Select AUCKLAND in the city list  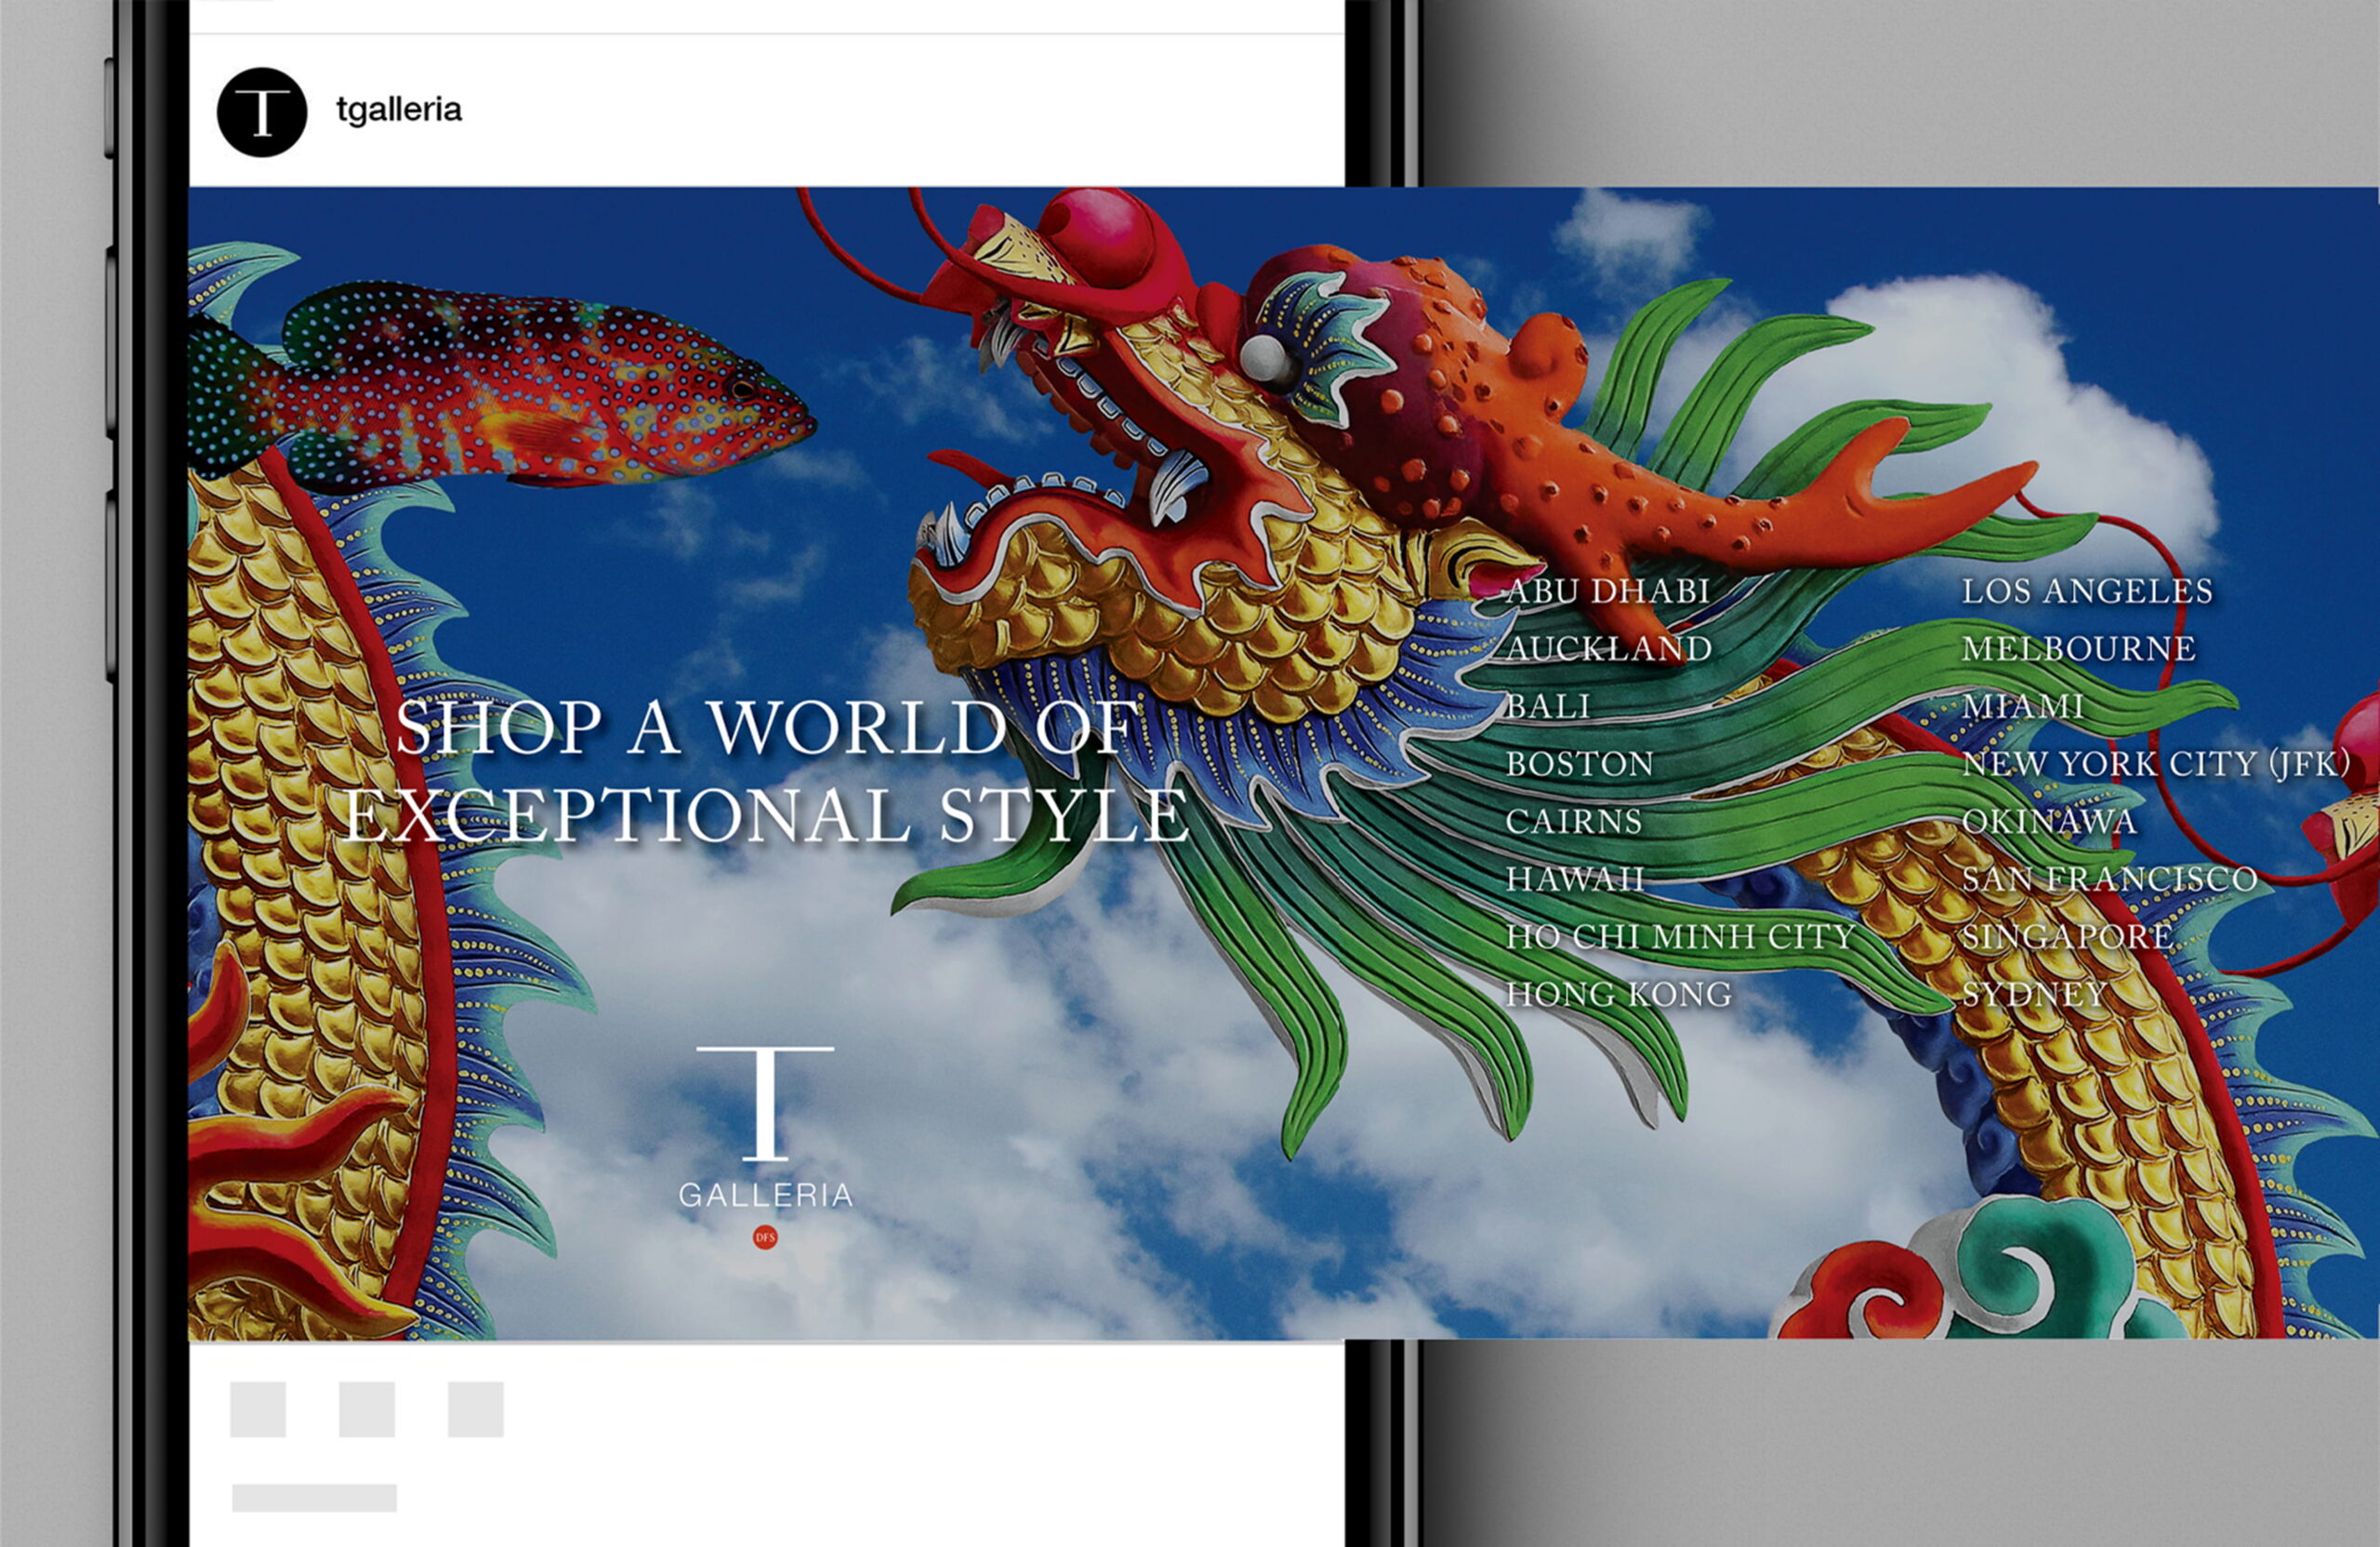[x=1609, y=648]
